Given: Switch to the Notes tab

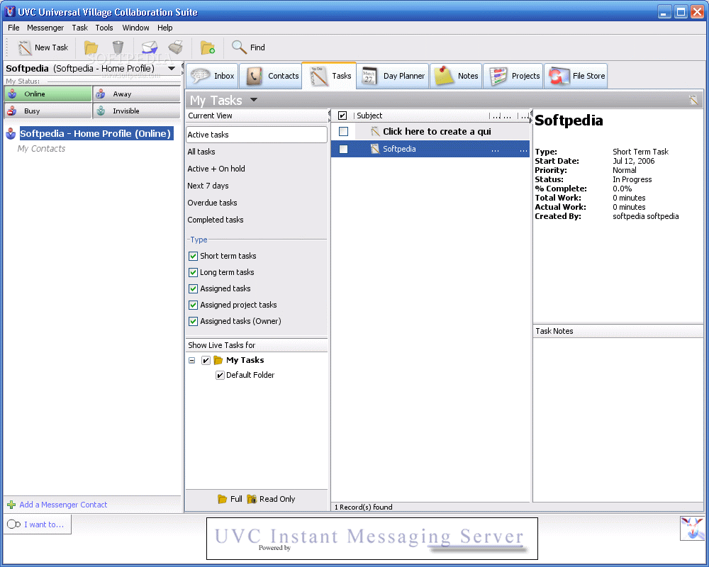Looking at the screenshot, I should (456, 76).
